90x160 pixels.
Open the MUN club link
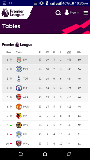(26, 107)
